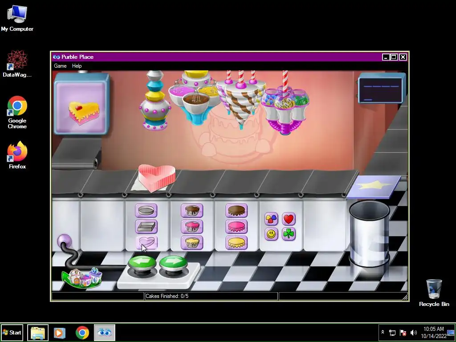Open the Start menu
The width and height of the screenshot is (456, 342).
[x=12, y=332]
